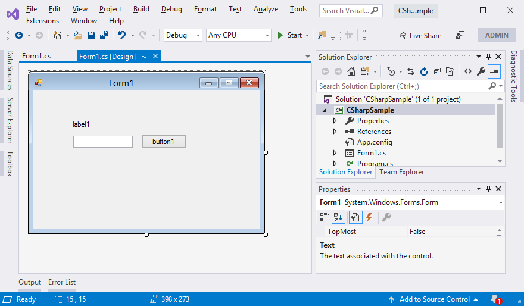Image resolution: width=524 pixels, height=306 pixels.
Task: Undo the last action with the undo arrow
Action: click(x=122, y=35)
